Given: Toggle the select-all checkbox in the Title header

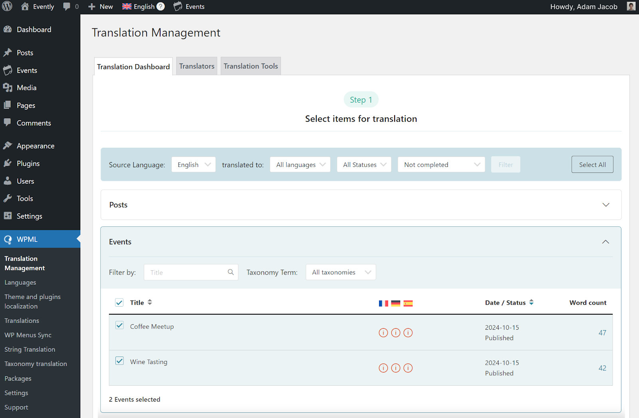Looking at the screenshot, I should pyautogui.click(x=119, y=302).
